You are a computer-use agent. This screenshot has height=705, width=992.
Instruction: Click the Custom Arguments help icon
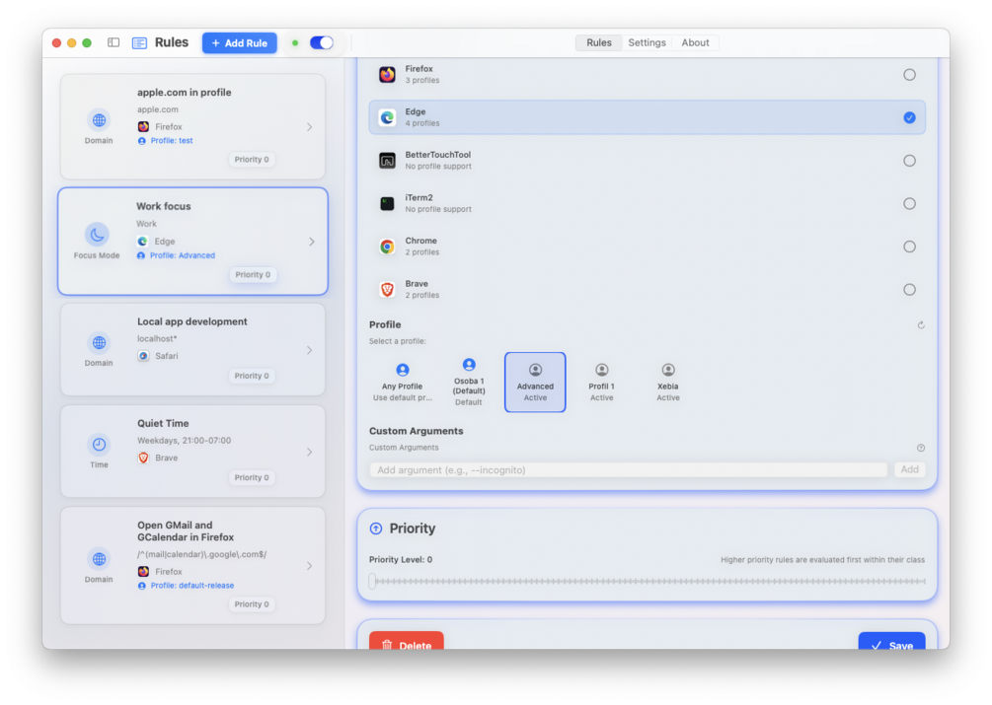tap(921, 448)
